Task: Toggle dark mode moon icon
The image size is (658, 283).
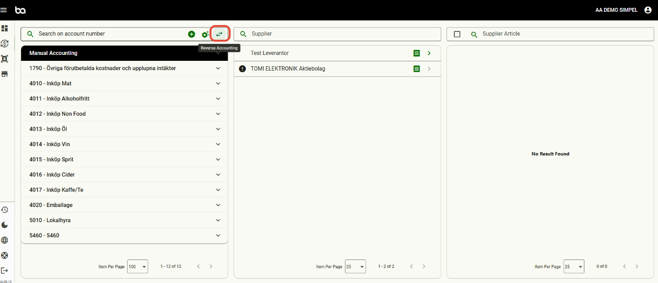Action: point(4,225)
